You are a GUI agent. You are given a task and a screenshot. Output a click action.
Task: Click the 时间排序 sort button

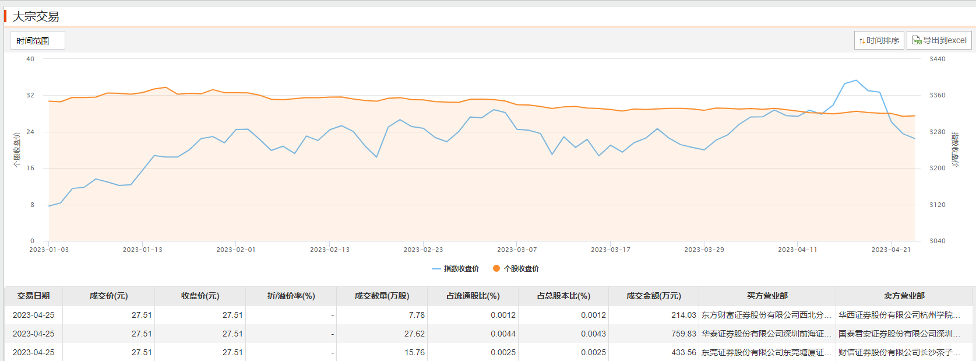point(879,40)
